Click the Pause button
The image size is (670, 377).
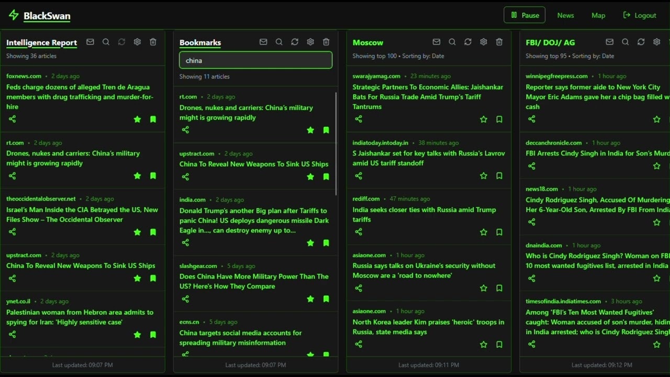(524, 15)
